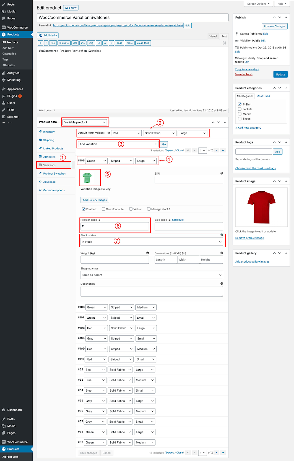The width and height of the screenshot is (294, 461).
Task: Click the green striped variation image thumbnail
Action: pyautogui.click(x=87, y=178)
